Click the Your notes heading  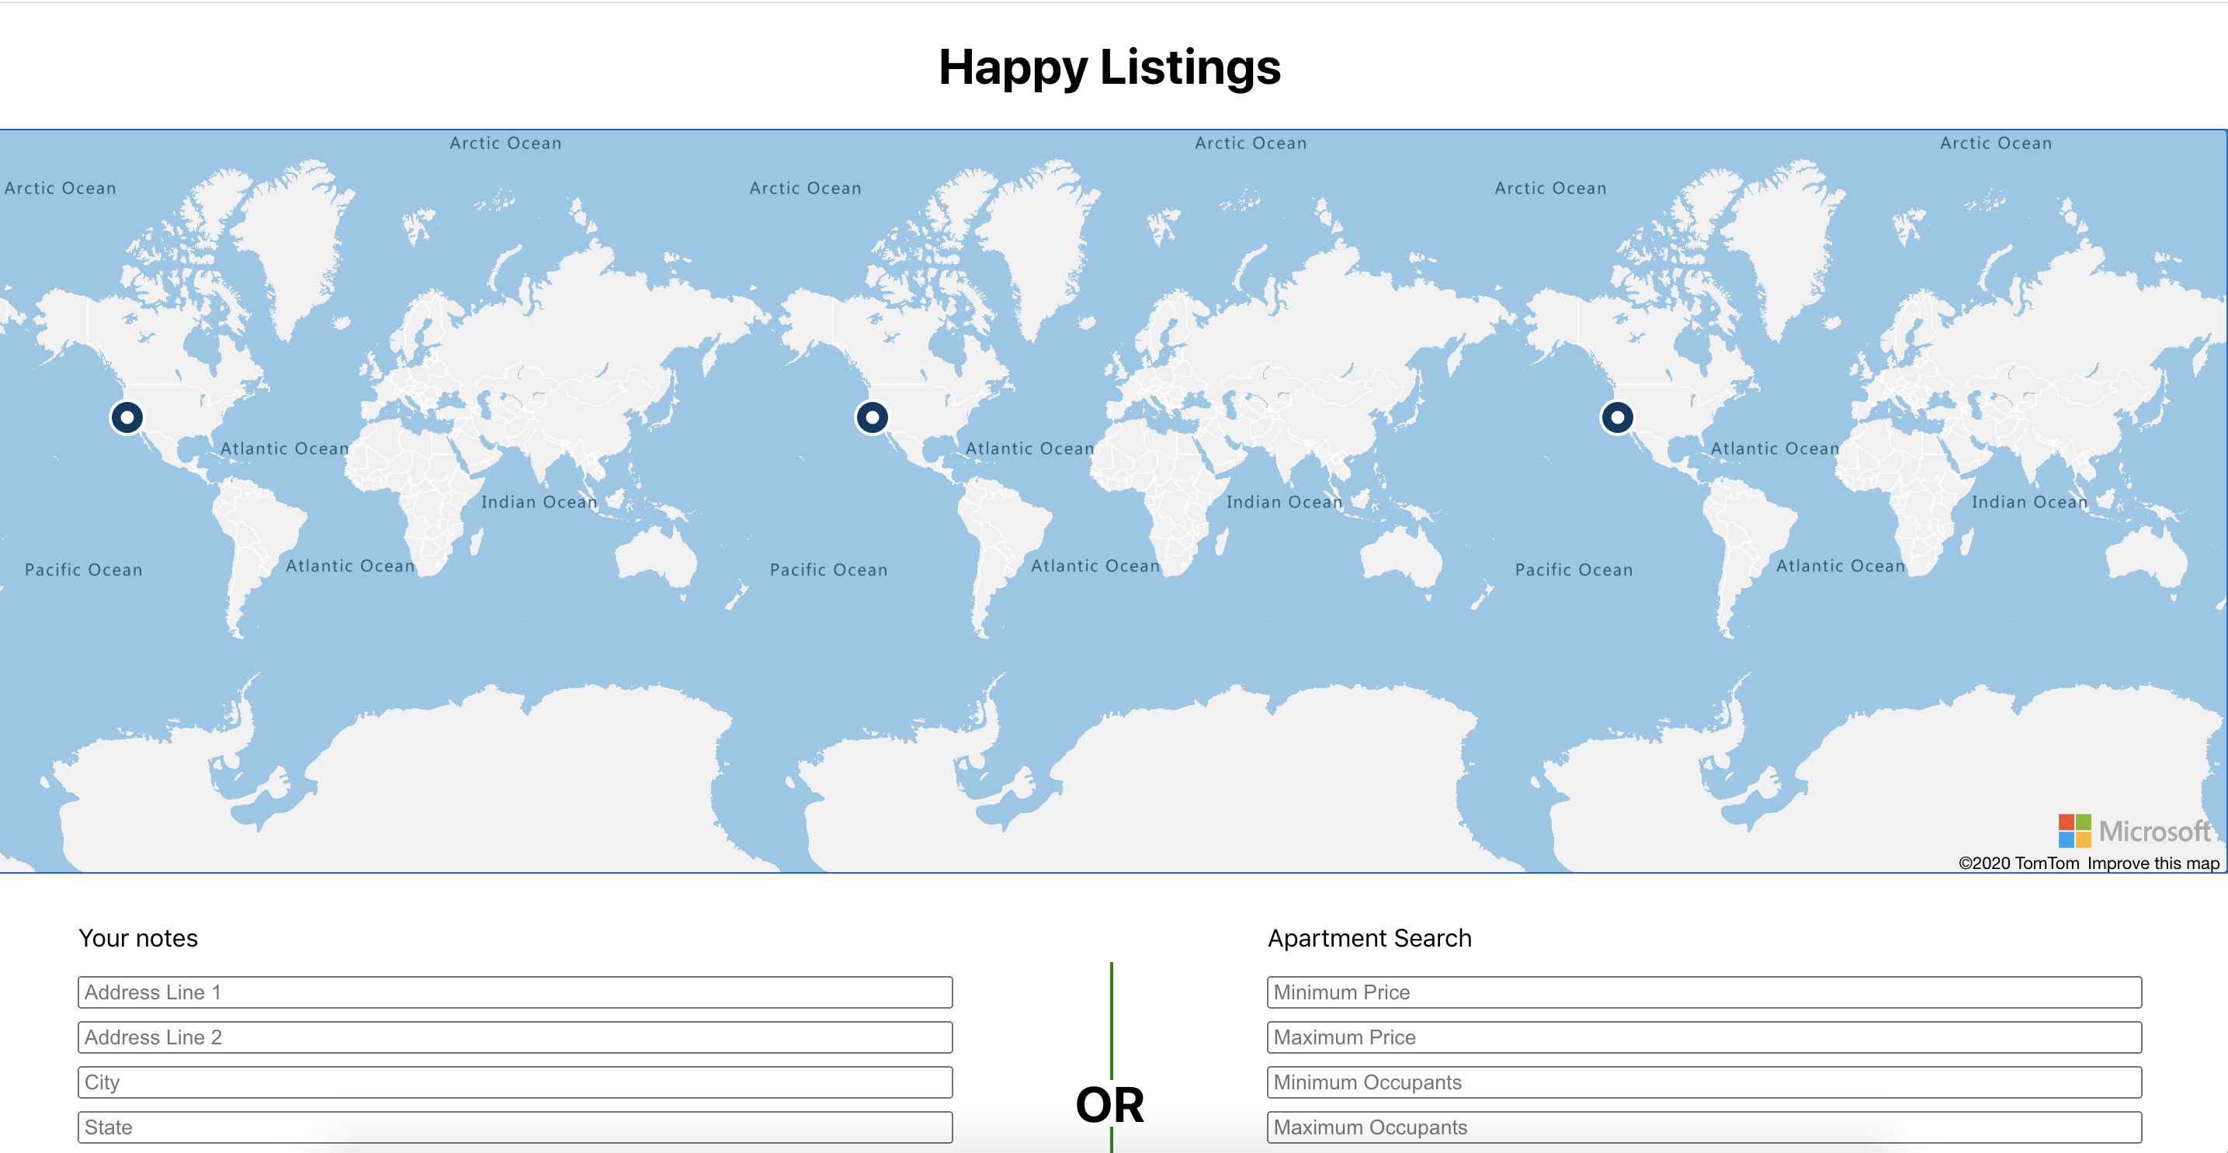[138, 938]
